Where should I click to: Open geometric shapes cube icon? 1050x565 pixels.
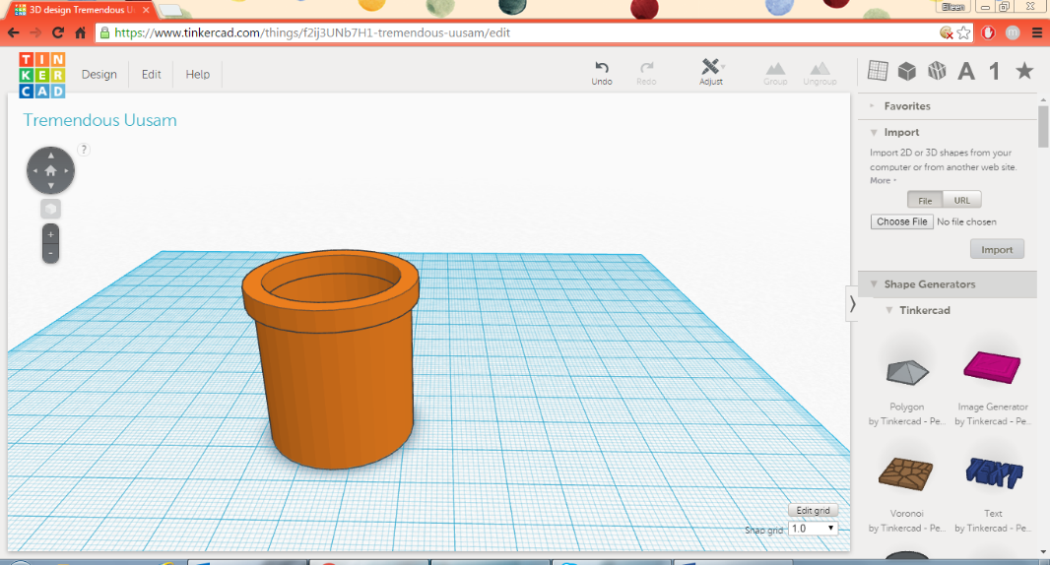click(907, 70)
